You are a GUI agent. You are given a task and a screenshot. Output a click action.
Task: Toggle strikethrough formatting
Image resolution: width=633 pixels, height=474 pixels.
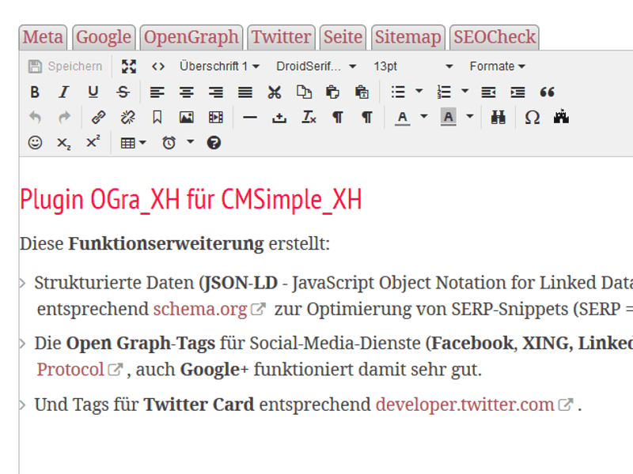pyautogui.click(x=123, y=92)
